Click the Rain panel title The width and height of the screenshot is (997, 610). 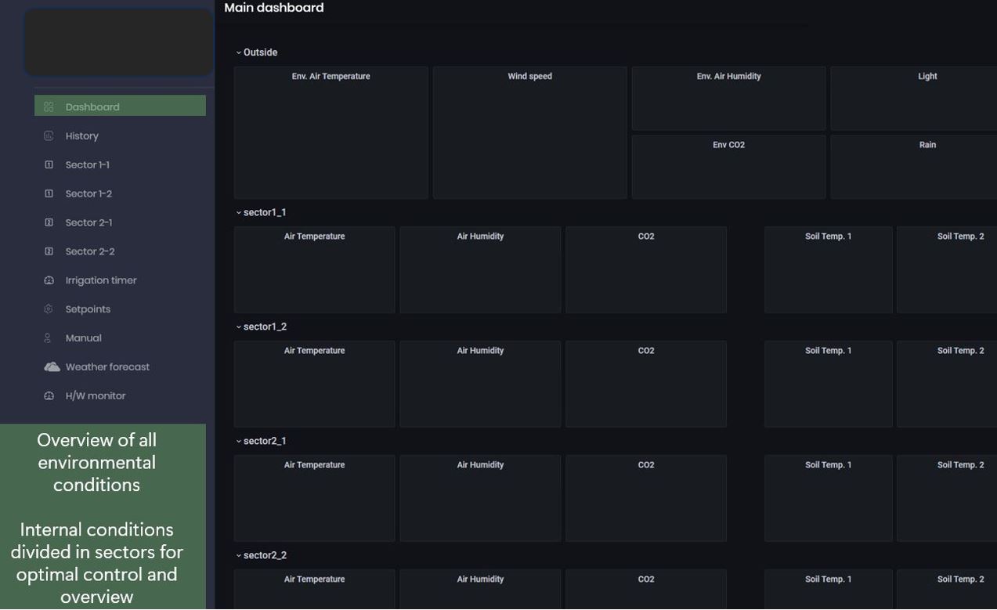(x=927, y=145)
